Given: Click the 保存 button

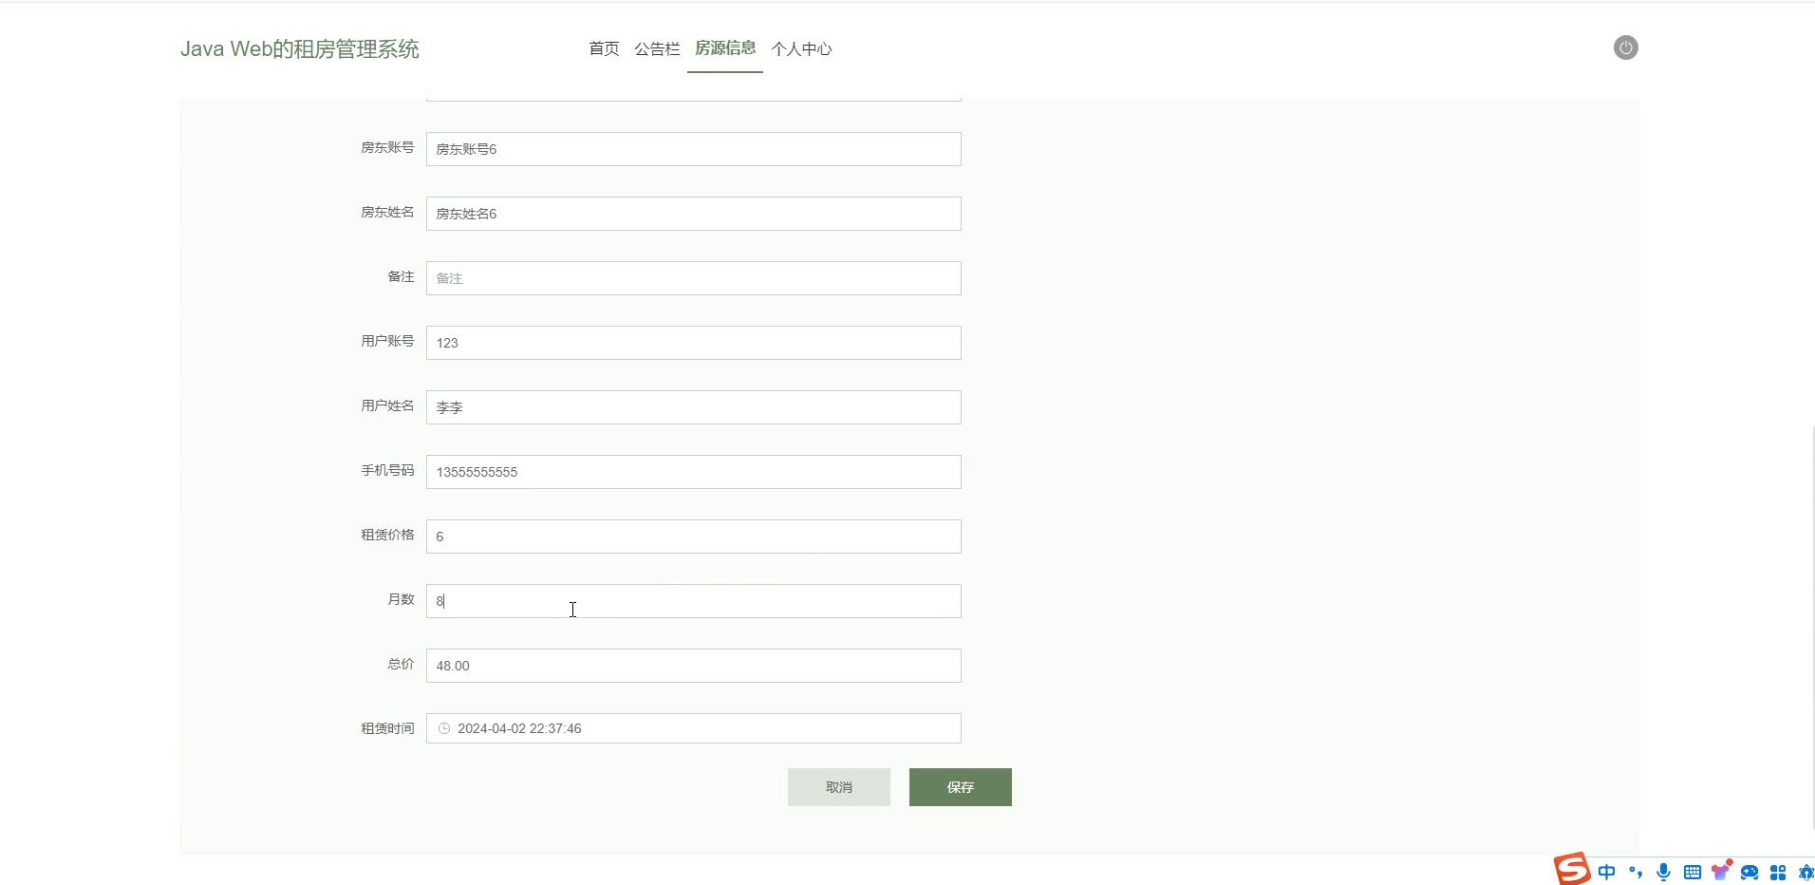Looking at the screenshot, I should coord(961,787).
